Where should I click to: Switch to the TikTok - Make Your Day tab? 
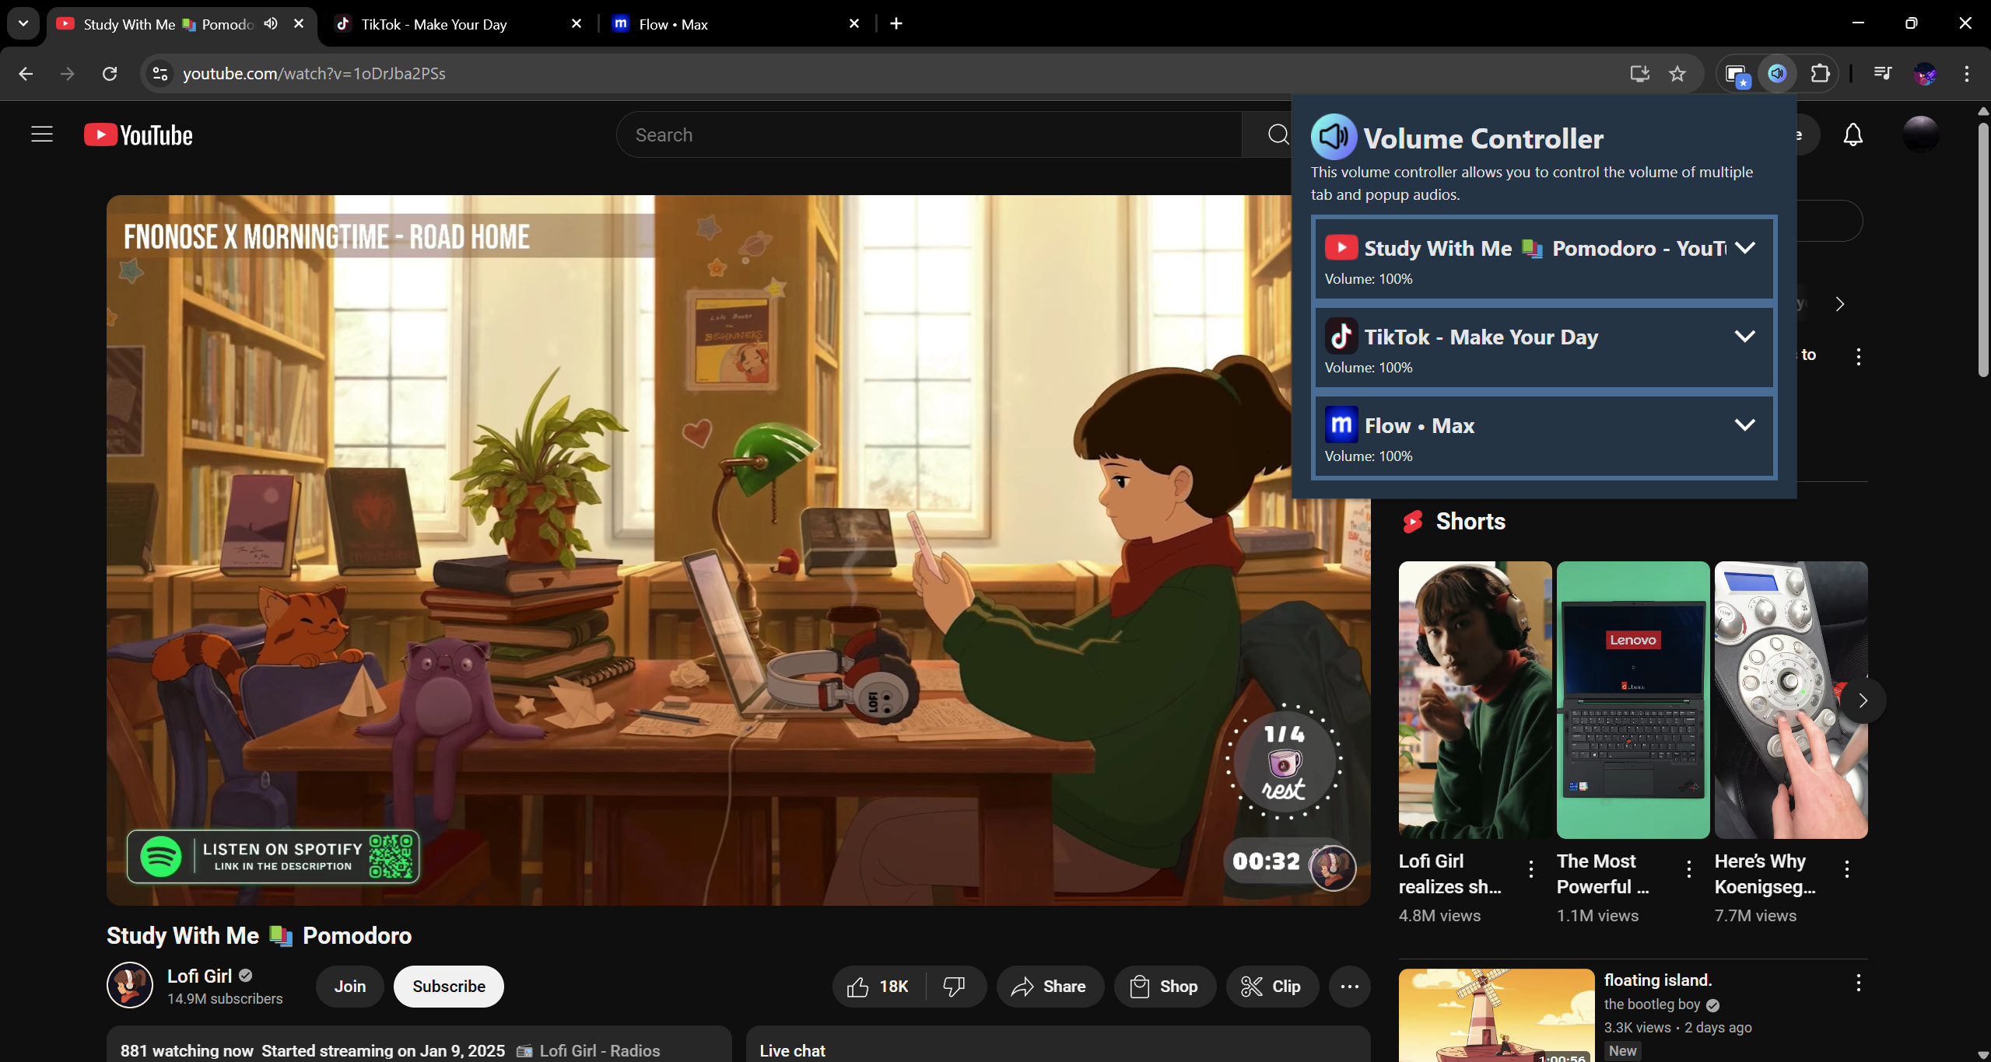click(x=459, y=24)
